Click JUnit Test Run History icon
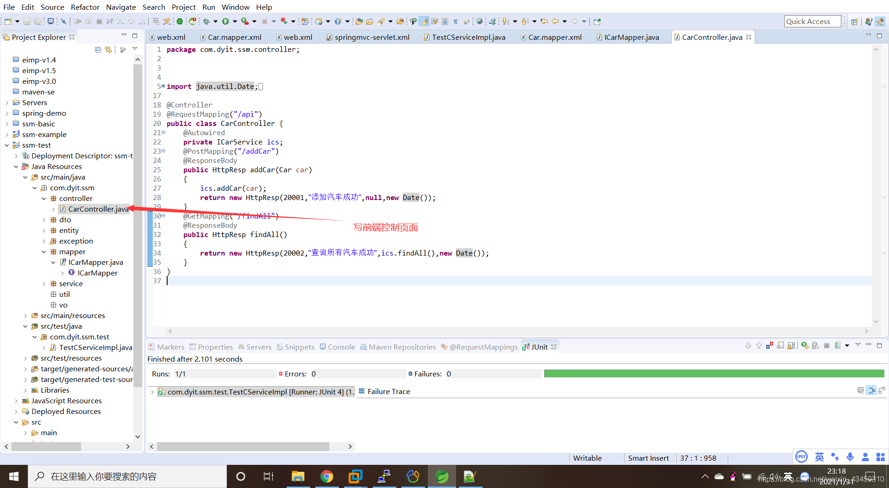This screenshot has width=889, height=488. coord(838,345)
